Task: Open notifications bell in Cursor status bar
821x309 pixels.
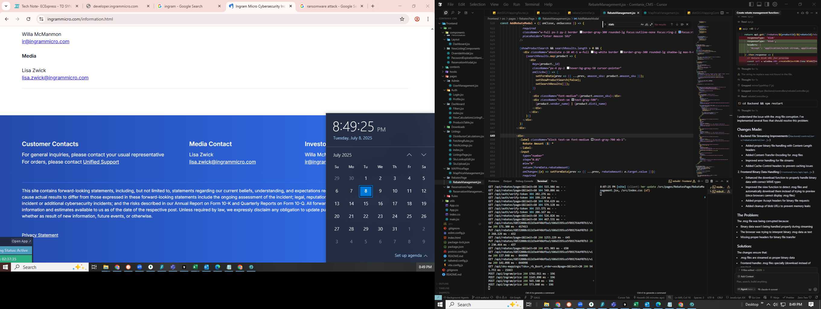Action: coord(816,298)
